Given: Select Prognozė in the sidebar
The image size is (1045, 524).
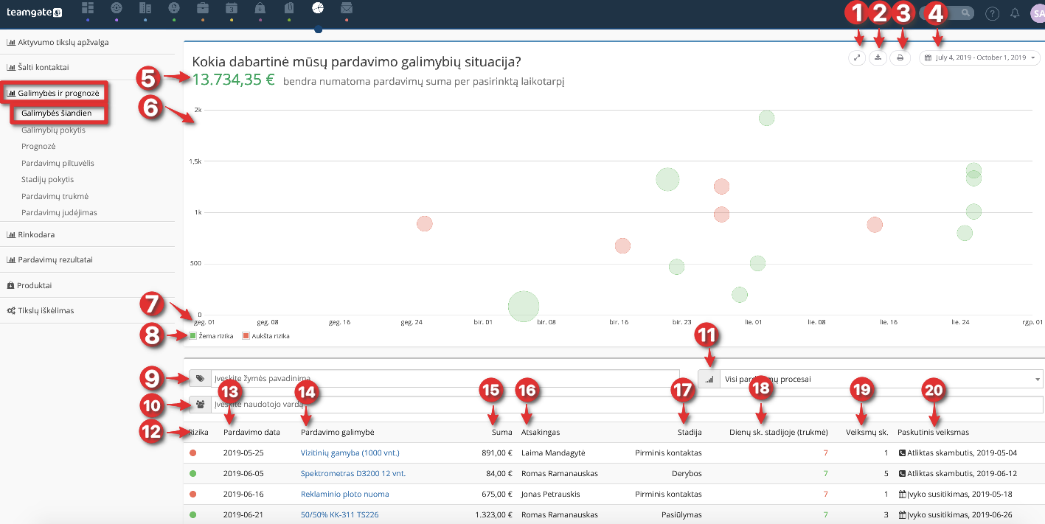Looking at the screenshot, I should (x=38, y=146).
